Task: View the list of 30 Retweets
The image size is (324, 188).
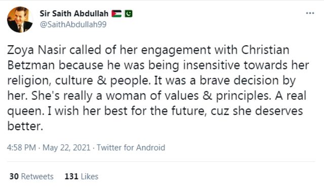Action: [x=31, y=176]
